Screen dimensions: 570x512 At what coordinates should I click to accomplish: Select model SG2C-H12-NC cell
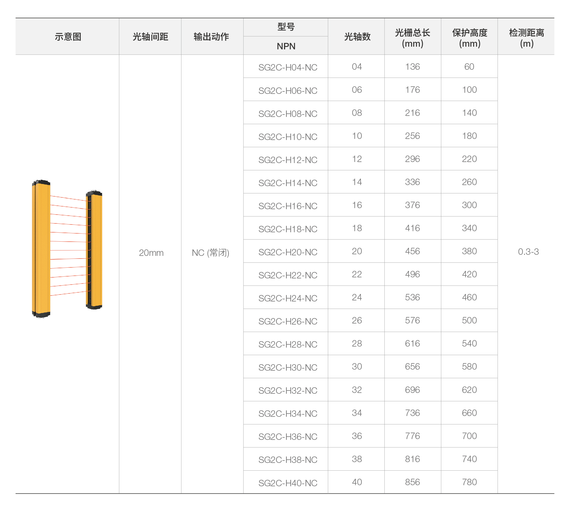288,160
